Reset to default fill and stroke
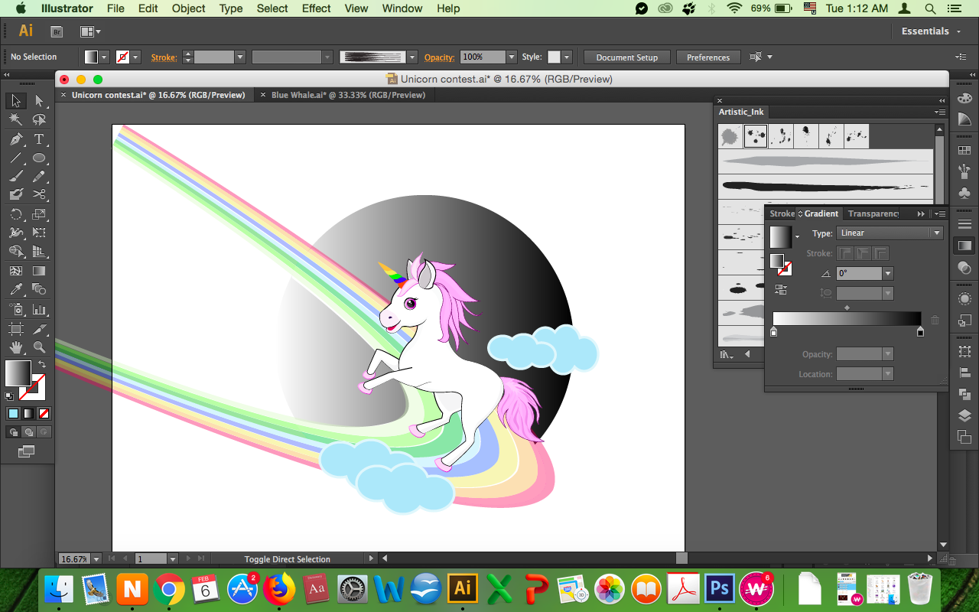This screenshot has height=612, width=979. coord(9,396)
